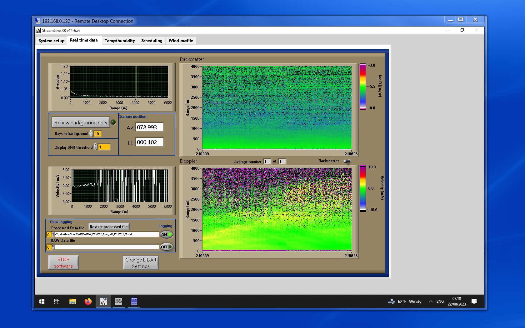The width and height of the screenshot is (525, 328).
Task: Flip the Backscatter toggle switch above Doppler plot
Action: [x=347, y=161]
